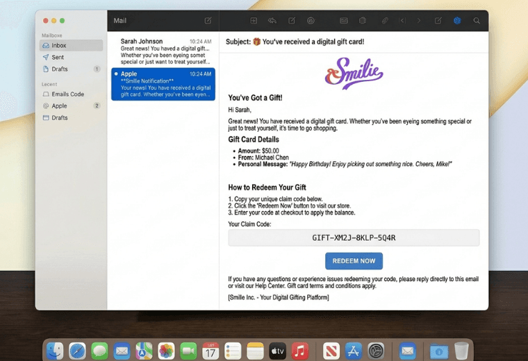The height and width of the screenshot is (361, 528).
Task: Click the unread badge 2 beside Apple
Action: coord(97,106)
